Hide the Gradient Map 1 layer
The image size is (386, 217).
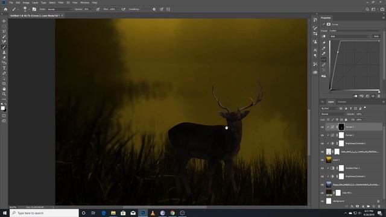pos(322,168)
